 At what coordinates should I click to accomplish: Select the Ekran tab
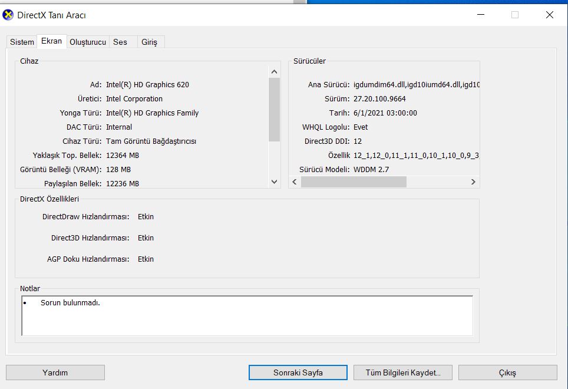point(51,41)
